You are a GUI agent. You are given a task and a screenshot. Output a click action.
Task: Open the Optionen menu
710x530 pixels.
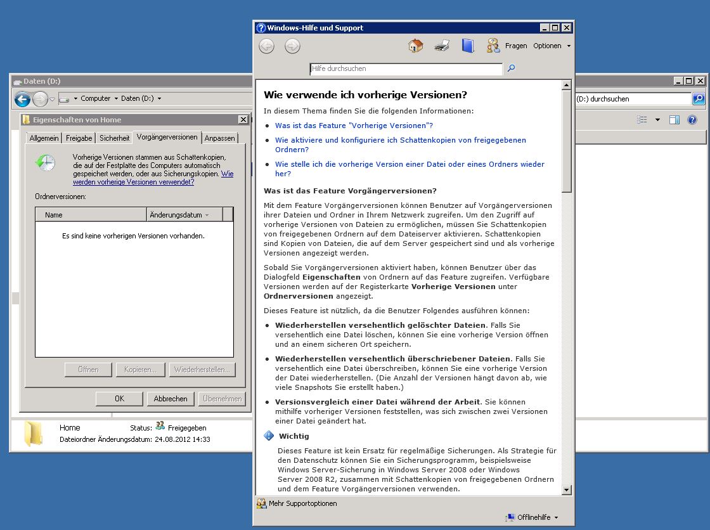click(552, 46)
